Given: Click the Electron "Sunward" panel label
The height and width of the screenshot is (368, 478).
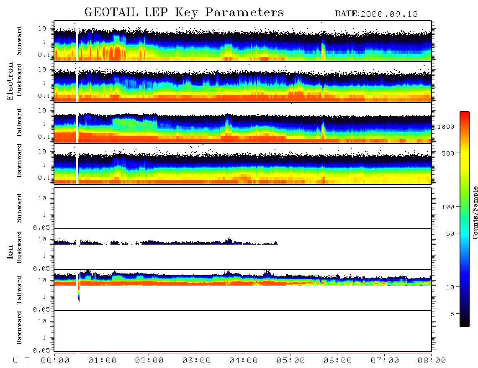Looking at the screenshot, I should point(19,41).
